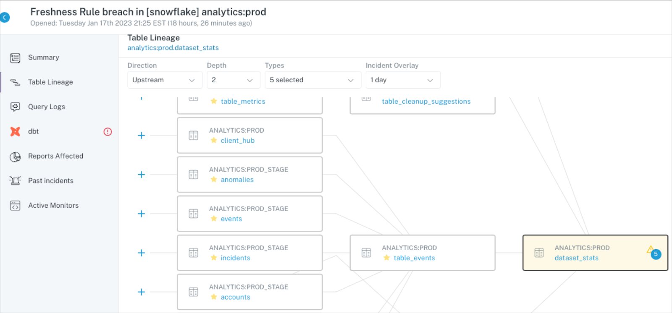Click the star icon next to events

(x=214, y=218)
